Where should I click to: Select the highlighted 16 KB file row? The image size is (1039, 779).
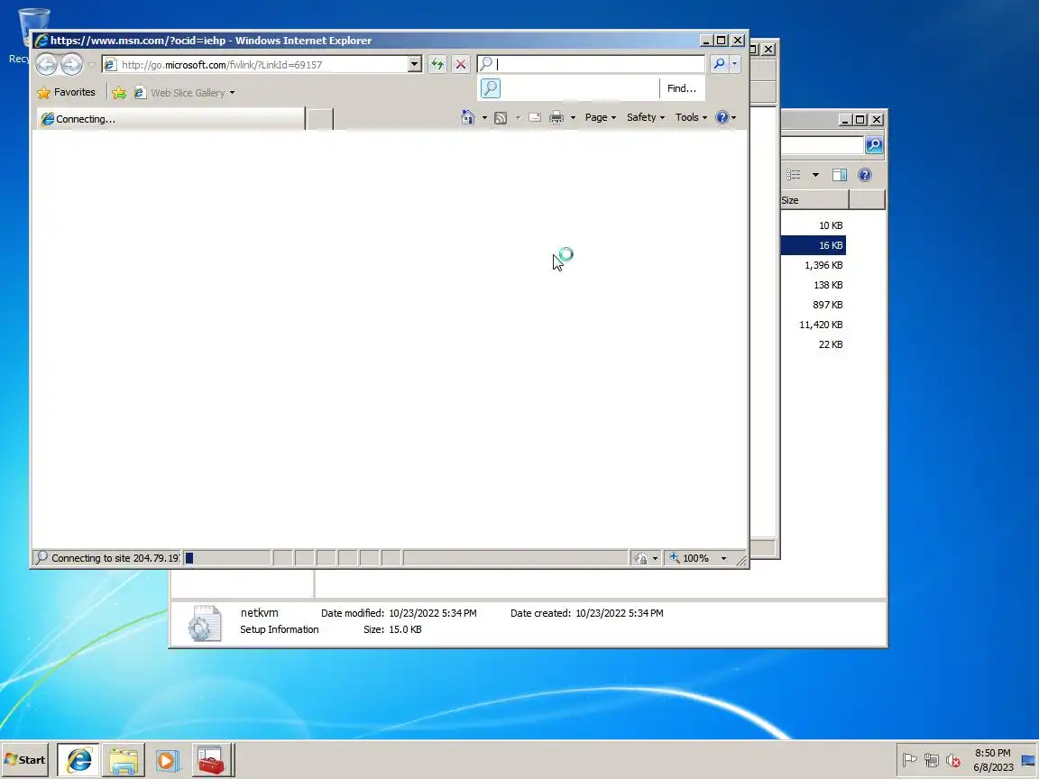(813, 245)
